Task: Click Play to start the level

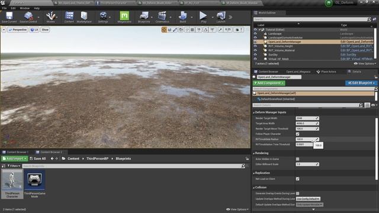Action: pos(204,17)
